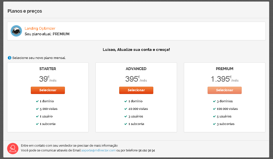
Task: Click the PREMIUM plan title
Action: point(225,69)
